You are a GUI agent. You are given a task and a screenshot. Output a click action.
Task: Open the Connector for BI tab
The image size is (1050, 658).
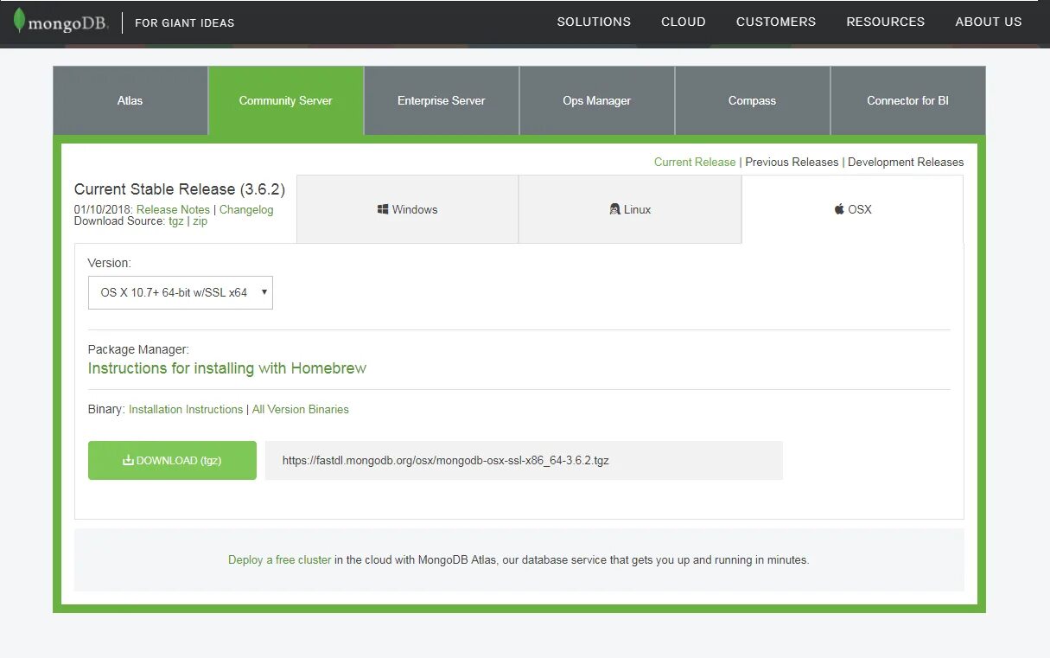pyautogui.click(x=908, y=100)
